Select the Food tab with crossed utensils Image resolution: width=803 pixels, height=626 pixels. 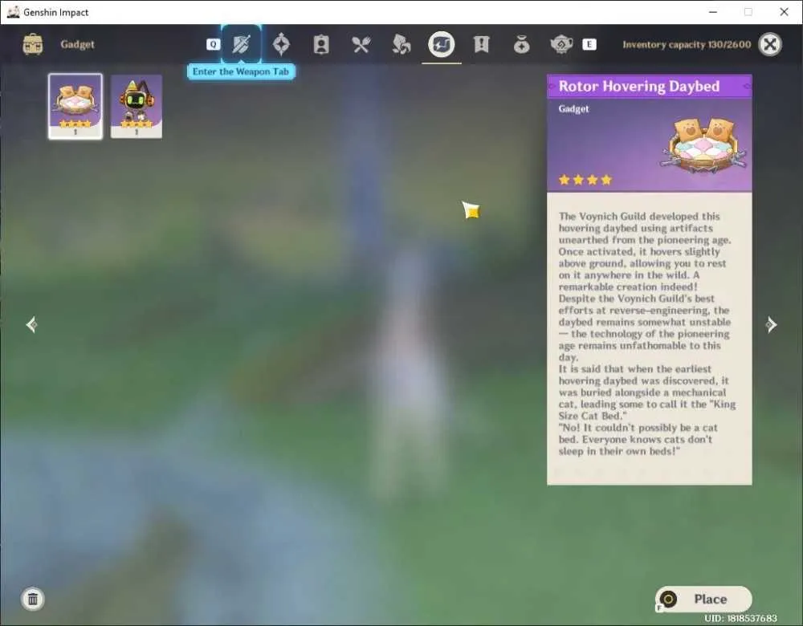(361, 44)
